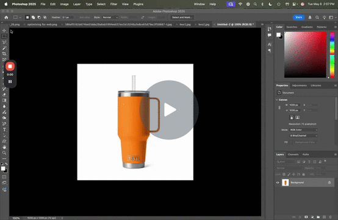The image size is (338, 220).
Task: Select the Lasso tool
Action: [x=4, y=42]
